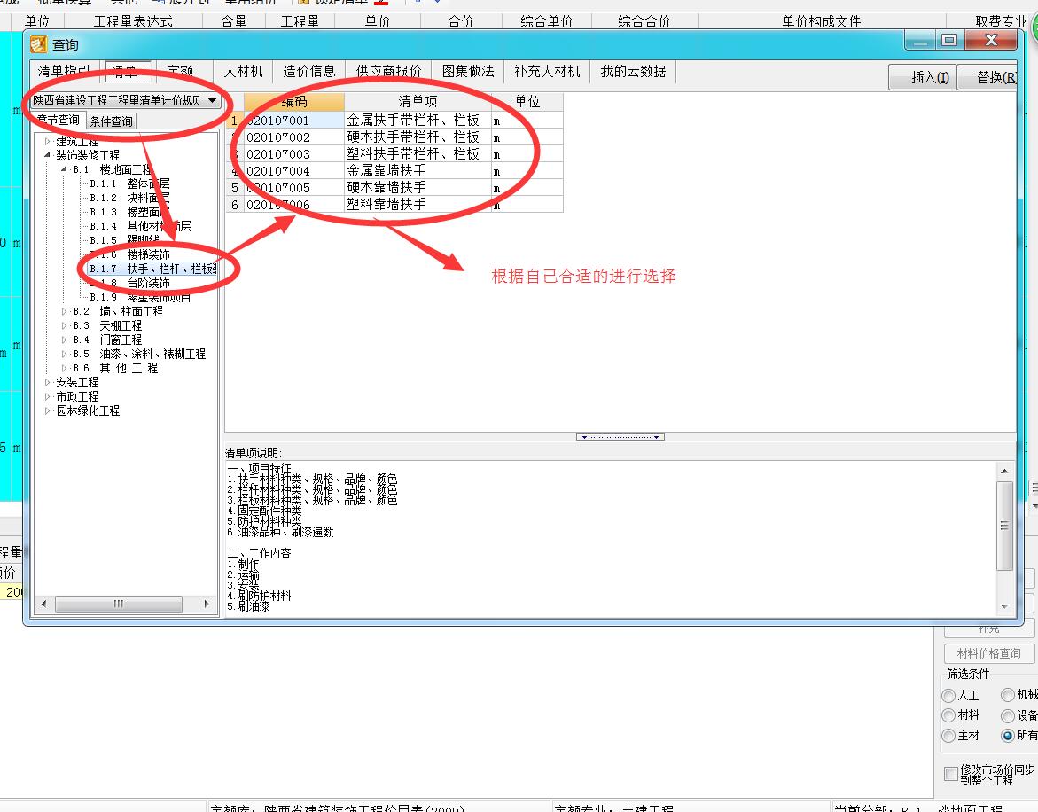Toggle 修改市场价同步到整个工程 checkbox
Viewport: 1038px width, 812px height.
(951, 774)
